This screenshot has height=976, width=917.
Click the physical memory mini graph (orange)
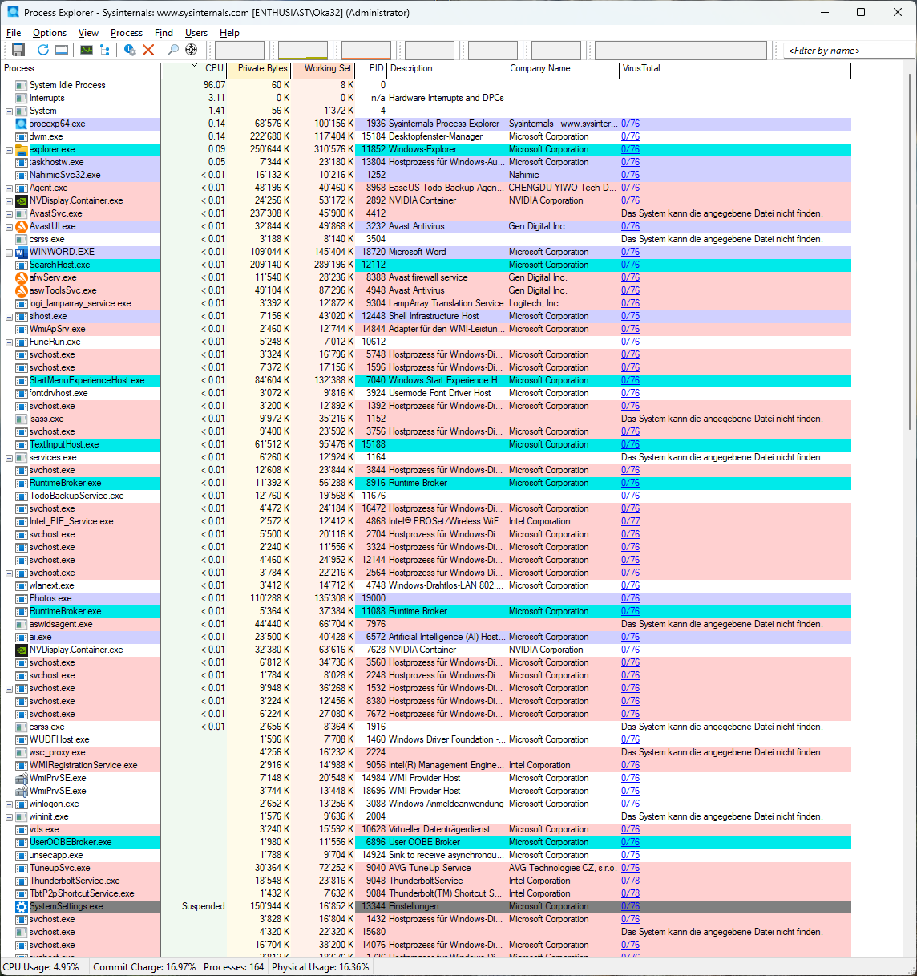(366, 51)
